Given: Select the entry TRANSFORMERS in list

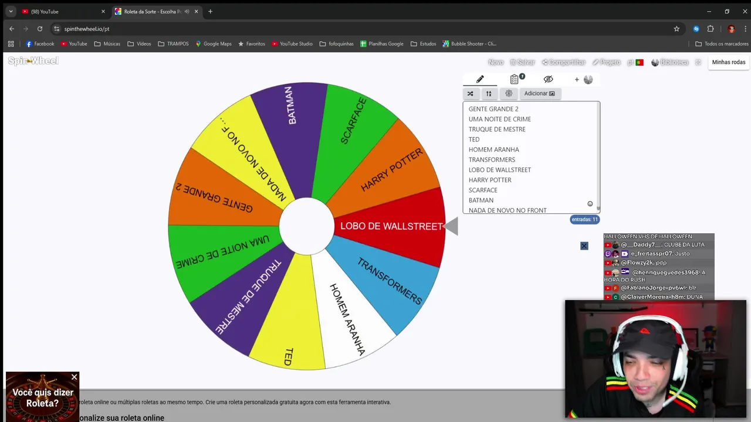Looking at the screenshot, I should click(492, 159).
